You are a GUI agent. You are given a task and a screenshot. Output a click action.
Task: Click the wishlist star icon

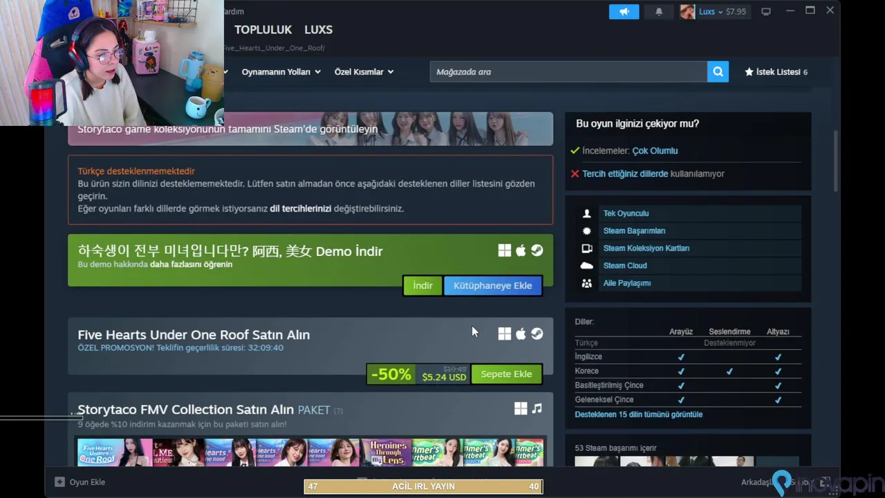click(749, 72)
